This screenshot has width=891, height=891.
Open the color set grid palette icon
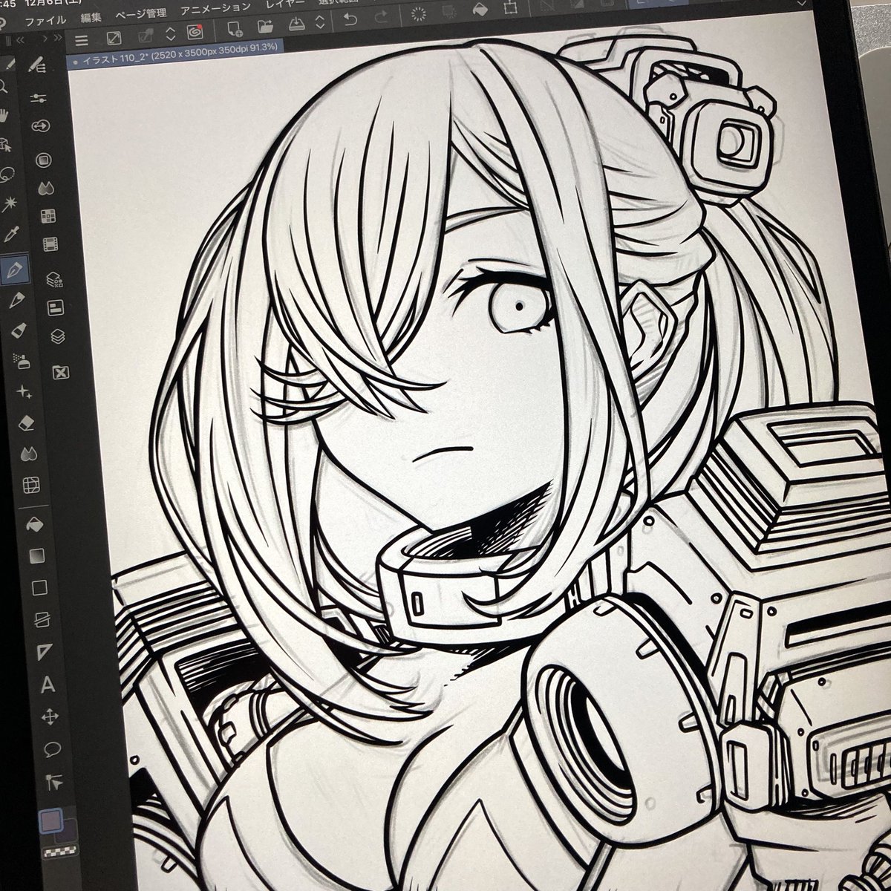click(48, 215)
